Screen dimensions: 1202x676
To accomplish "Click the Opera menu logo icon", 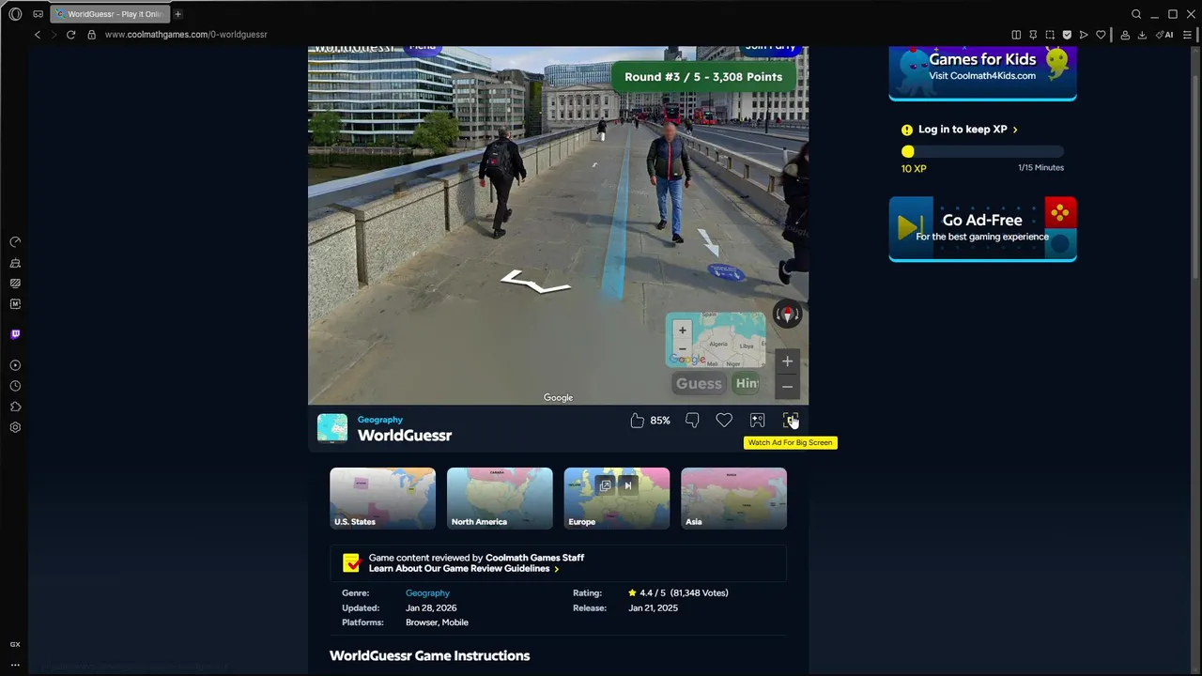I will pos(15,14).
